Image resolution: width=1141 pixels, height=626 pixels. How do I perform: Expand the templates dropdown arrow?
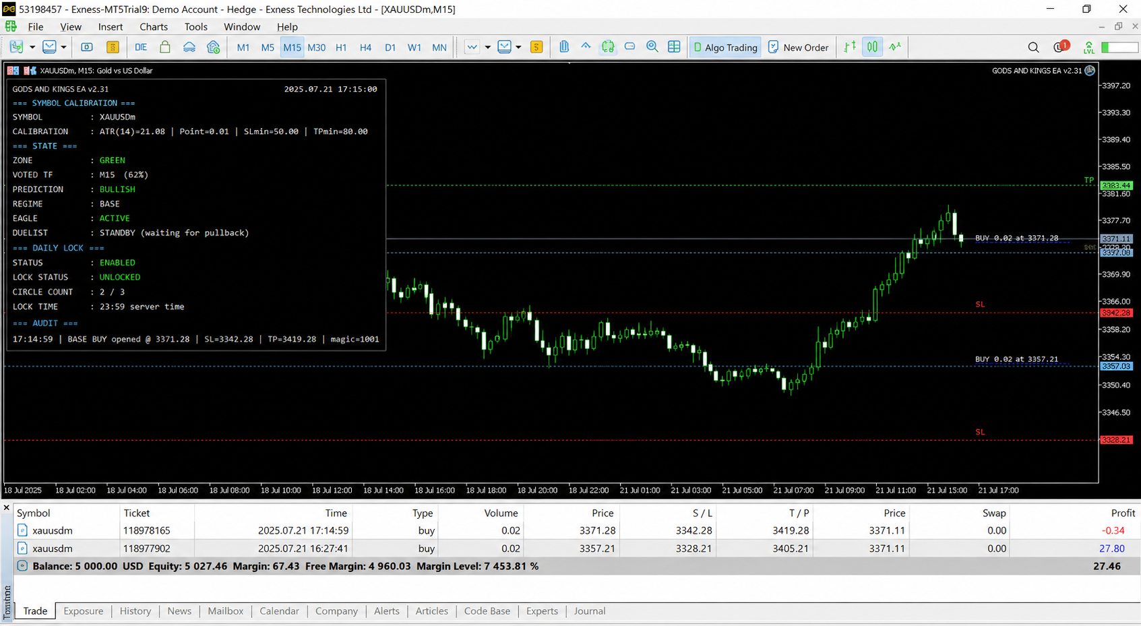tap(518, 47)
